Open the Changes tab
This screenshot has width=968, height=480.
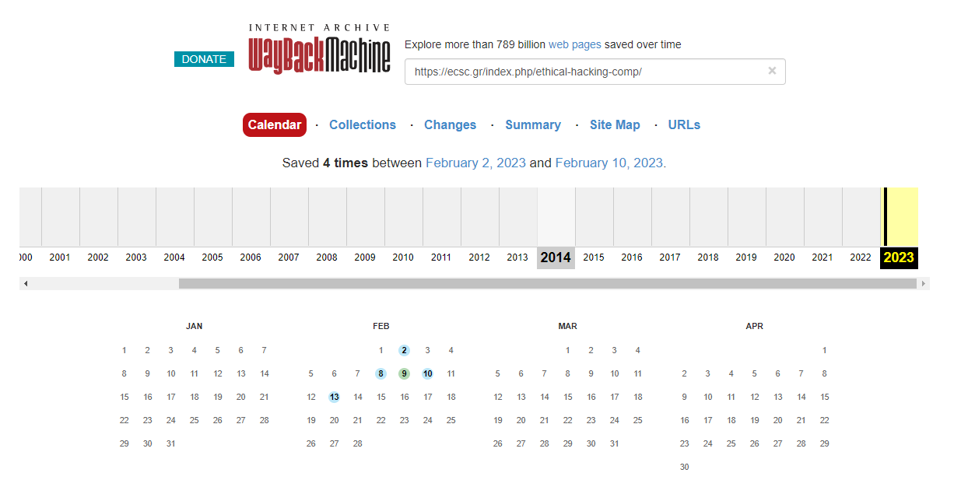point(450,124)
